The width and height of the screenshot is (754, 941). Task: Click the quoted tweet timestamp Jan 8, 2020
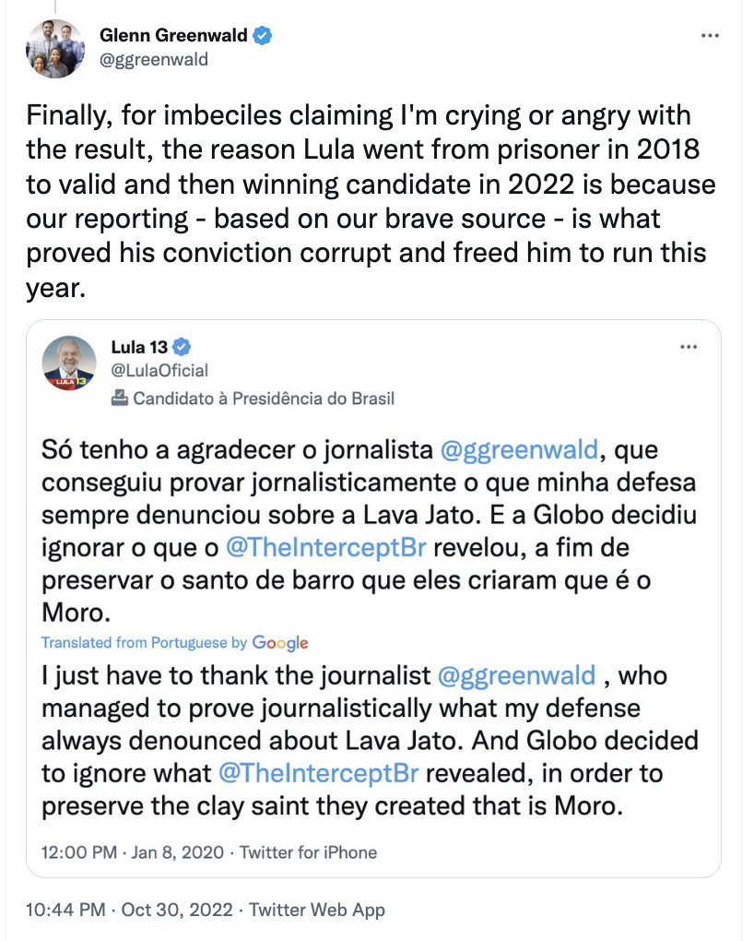pyautogui.click(x=178, y=852)
